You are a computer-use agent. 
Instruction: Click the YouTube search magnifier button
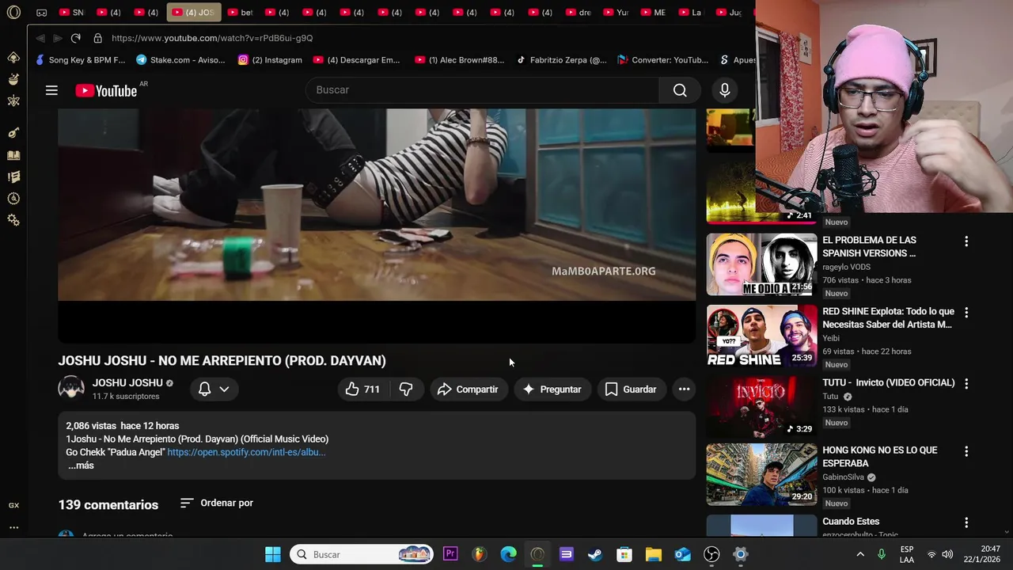tap(680, 90)
